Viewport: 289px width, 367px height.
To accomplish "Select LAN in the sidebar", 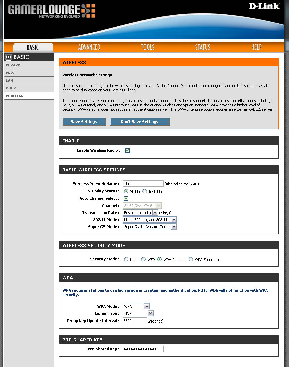I will pos(29,81).
